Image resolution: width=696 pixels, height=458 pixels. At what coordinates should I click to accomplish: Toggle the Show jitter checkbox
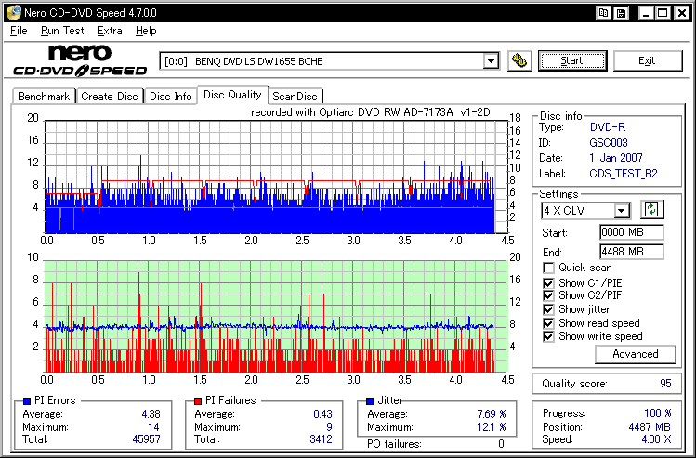[548, 309]
